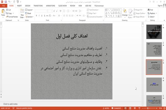166x110 pixels.
Task: Switch to the ANIMATIONS tab
Action: 51,6
